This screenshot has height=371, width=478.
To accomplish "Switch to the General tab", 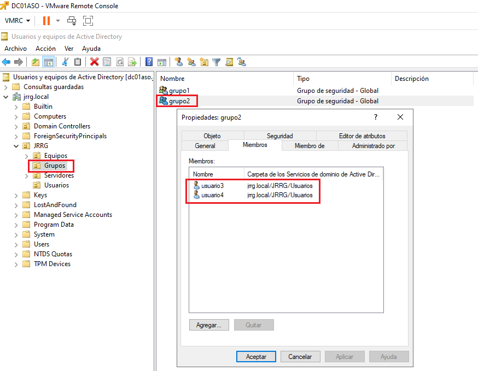I will 205,145.
